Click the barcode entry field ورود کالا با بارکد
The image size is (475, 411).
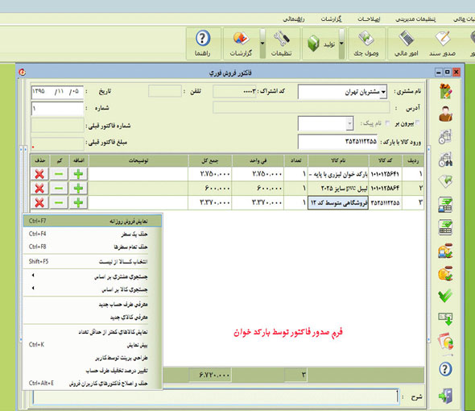coord(338,142)
